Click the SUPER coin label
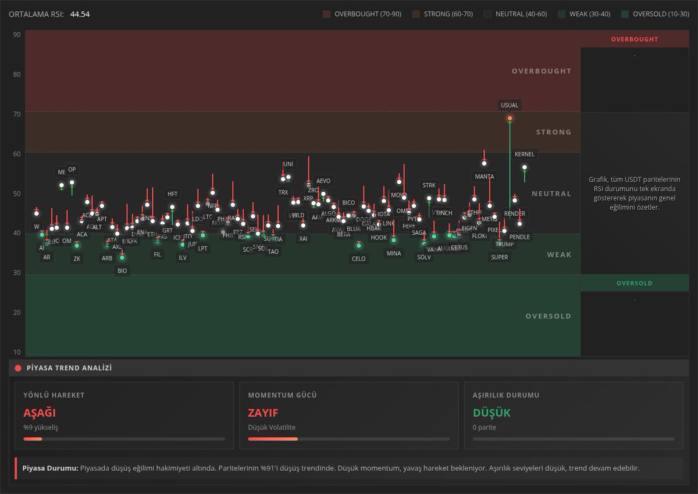The width and height of the screenshot is (698, 494). pos(500,257)
